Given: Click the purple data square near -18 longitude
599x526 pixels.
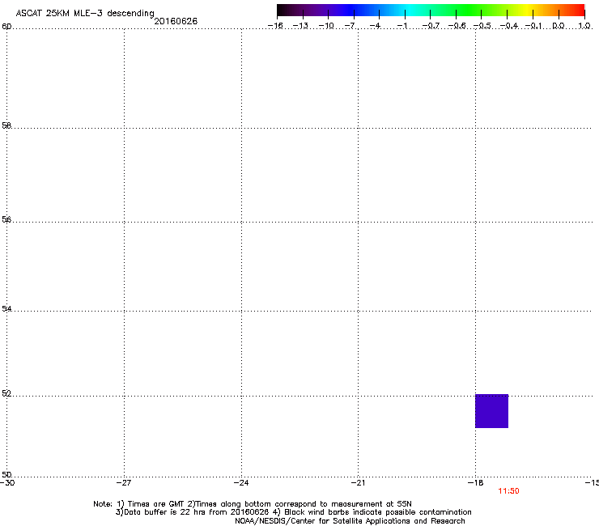Looking at the screenshot, I should pos(491,411).
